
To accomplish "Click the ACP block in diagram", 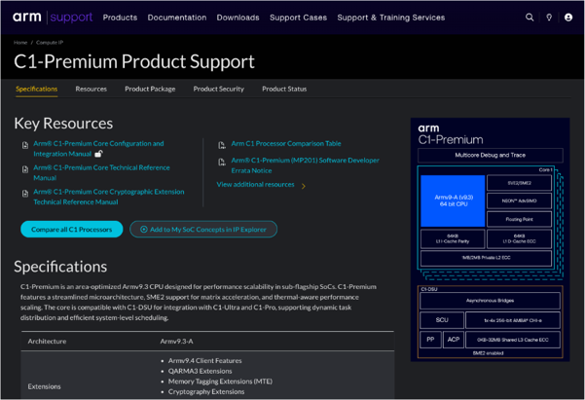I will pos(454,340).
